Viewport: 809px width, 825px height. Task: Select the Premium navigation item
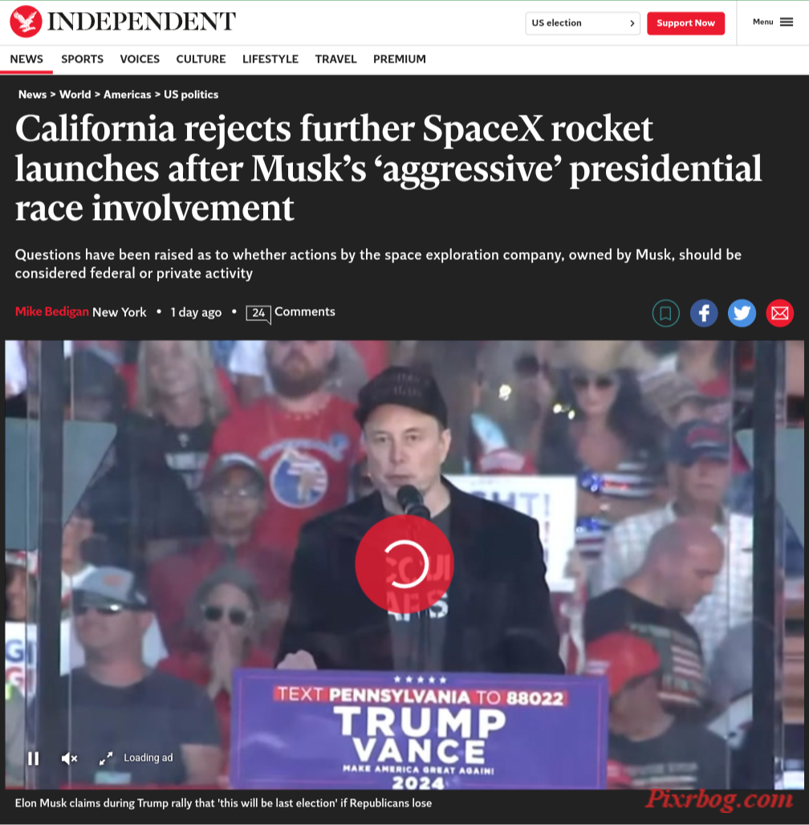[x=400, y=59]
